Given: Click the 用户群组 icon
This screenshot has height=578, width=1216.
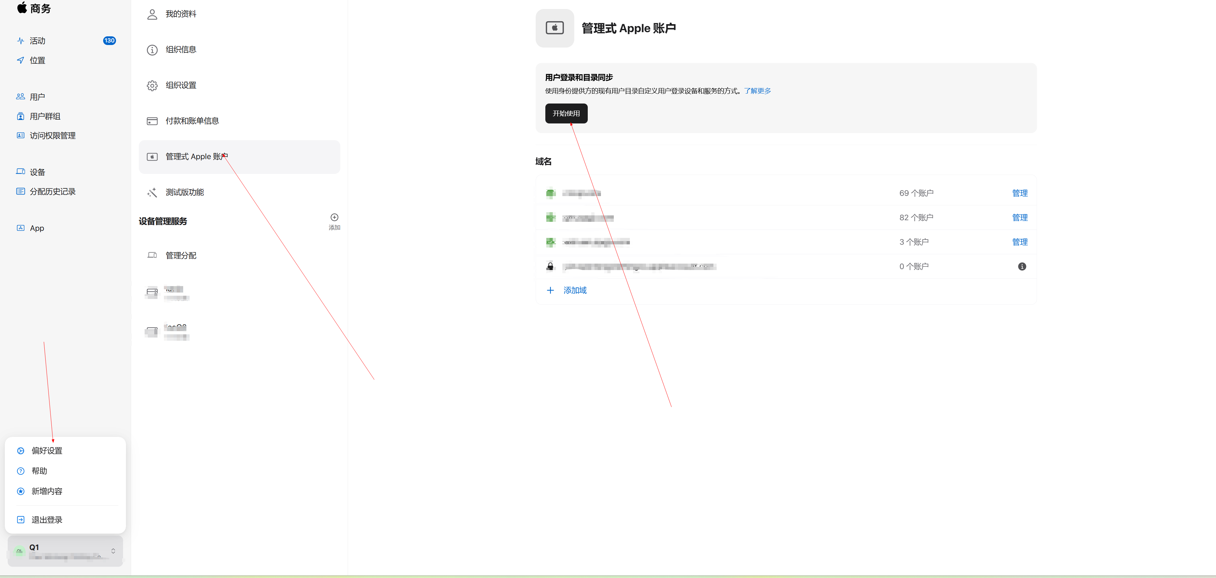Looking at the screenshot, I should coord(20,116).
